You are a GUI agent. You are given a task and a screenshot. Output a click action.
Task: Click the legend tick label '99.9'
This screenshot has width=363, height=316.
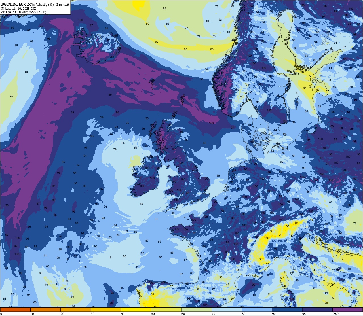(x=335, y=314)
